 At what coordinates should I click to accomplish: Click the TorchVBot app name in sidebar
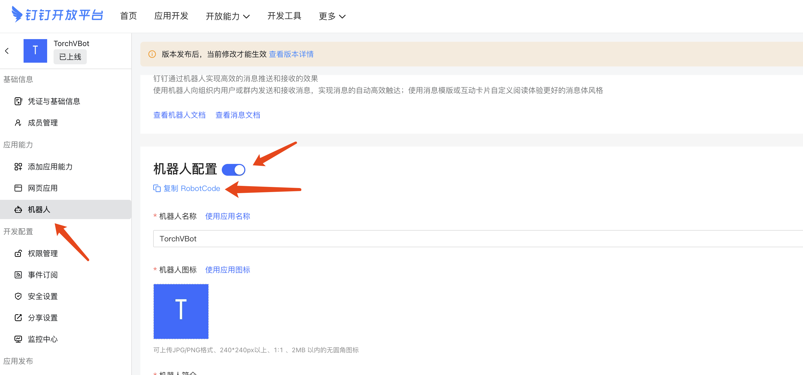click(x=72, y=43)
